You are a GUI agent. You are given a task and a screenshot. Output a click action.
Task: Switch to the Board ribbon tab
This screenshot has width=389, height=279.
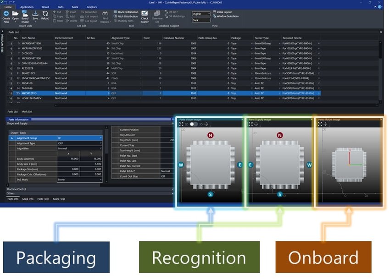46,7
